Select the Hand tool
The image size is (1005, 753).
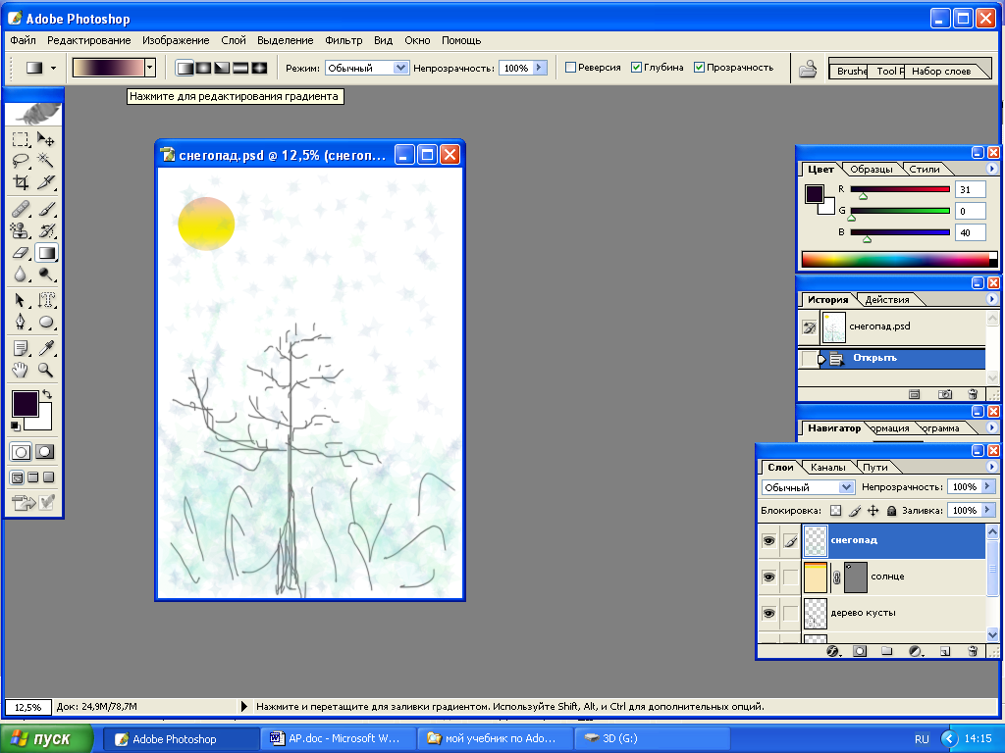click(x=21, y=370)
